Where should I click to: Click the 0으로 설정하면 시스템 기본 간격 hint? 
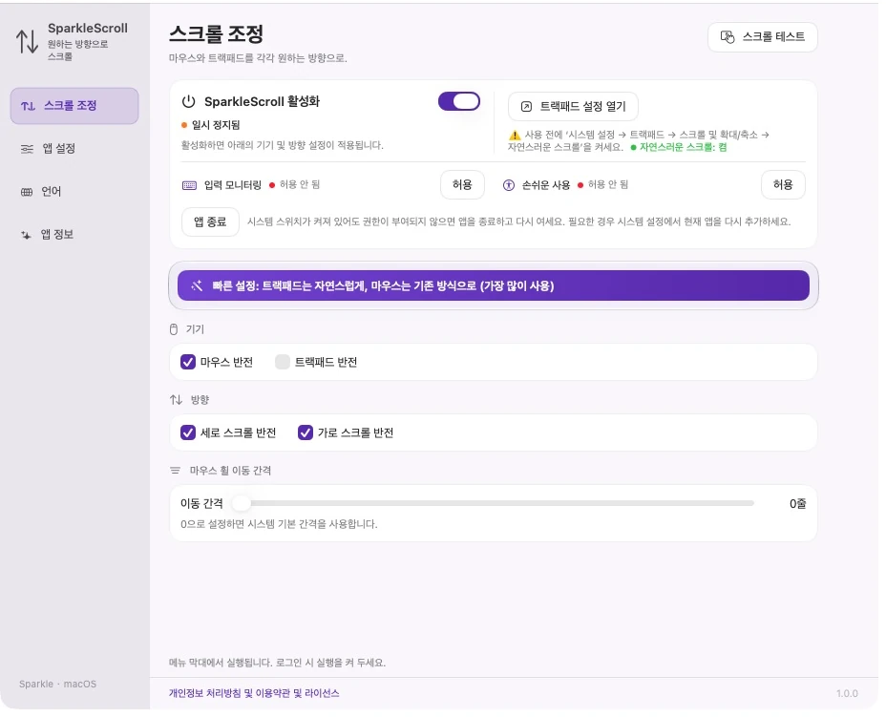[279, 524]
